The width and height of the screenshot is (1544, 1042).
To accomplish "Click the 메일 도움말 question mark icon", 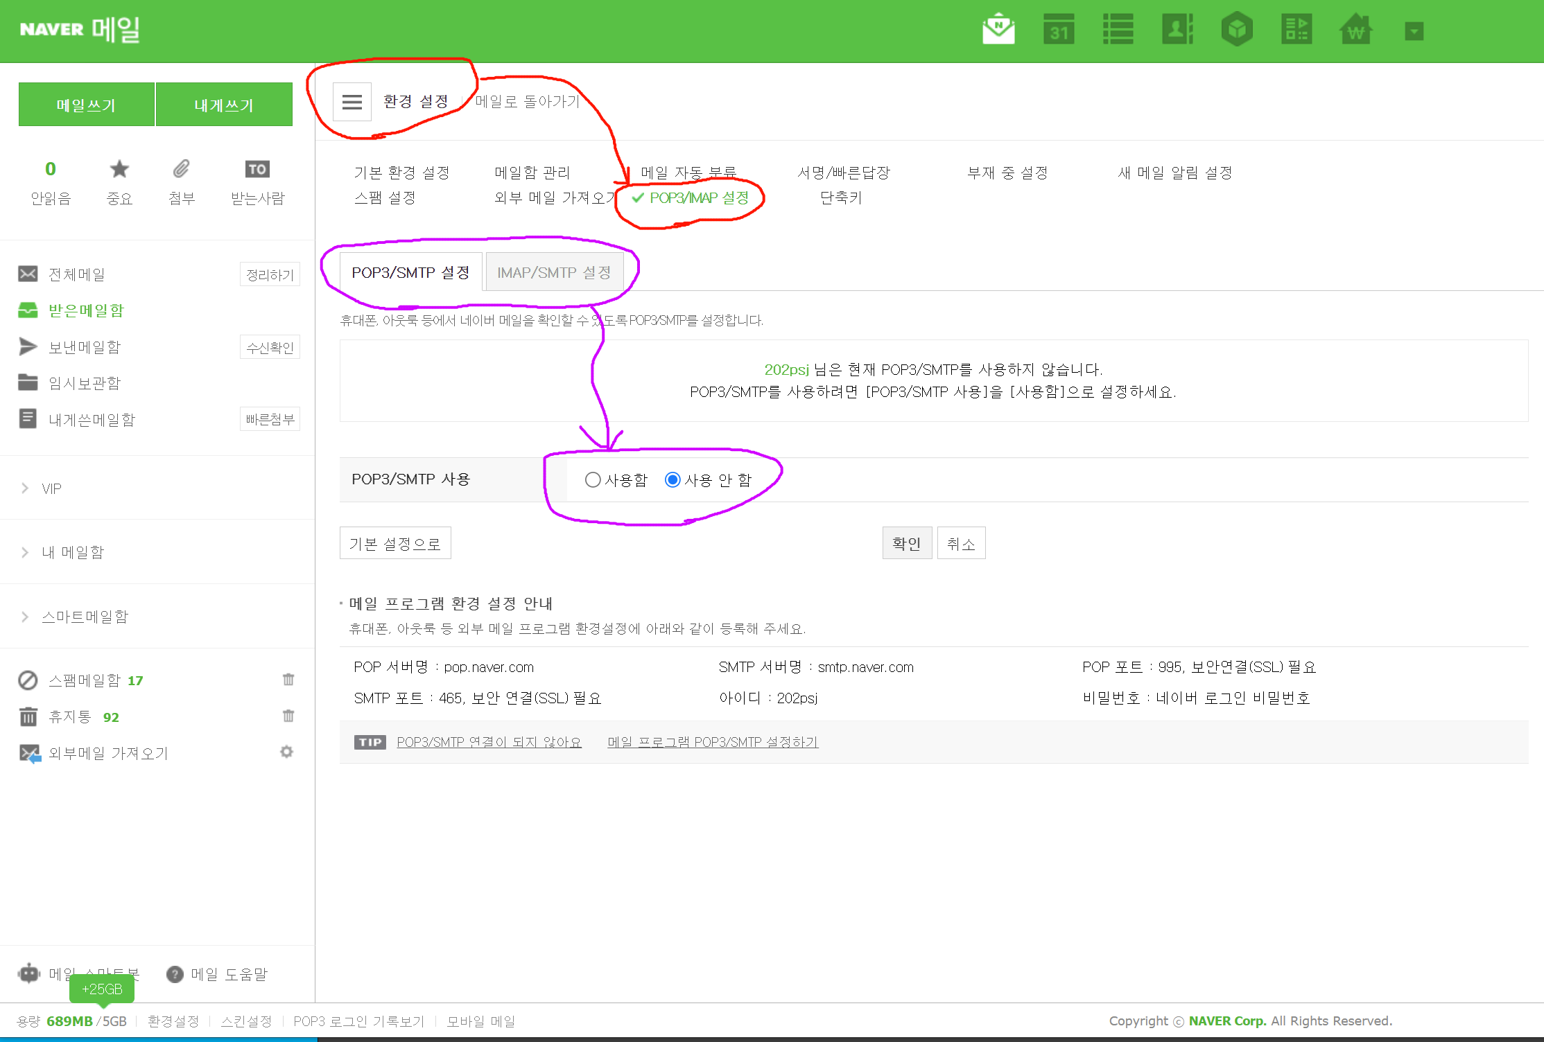I will (x=175, y=974).
